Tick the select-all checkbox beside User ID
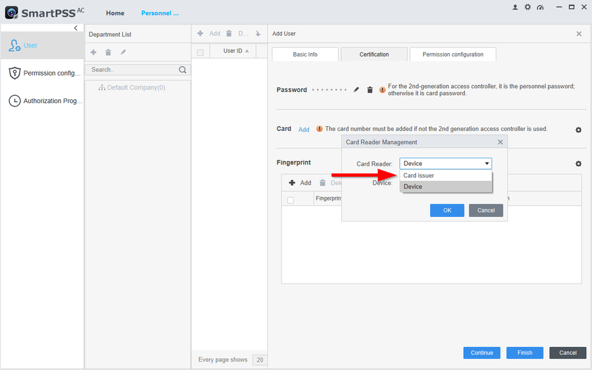592x370 pixels. pos(201,52)
